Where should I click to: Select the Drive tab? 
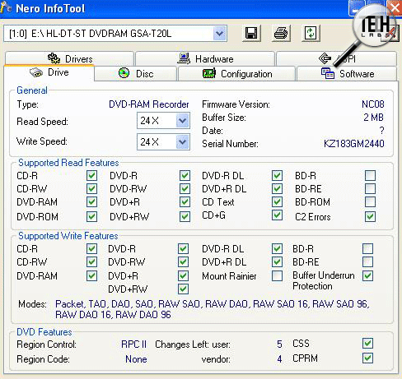pyautogui.click(x=49, y=72)
